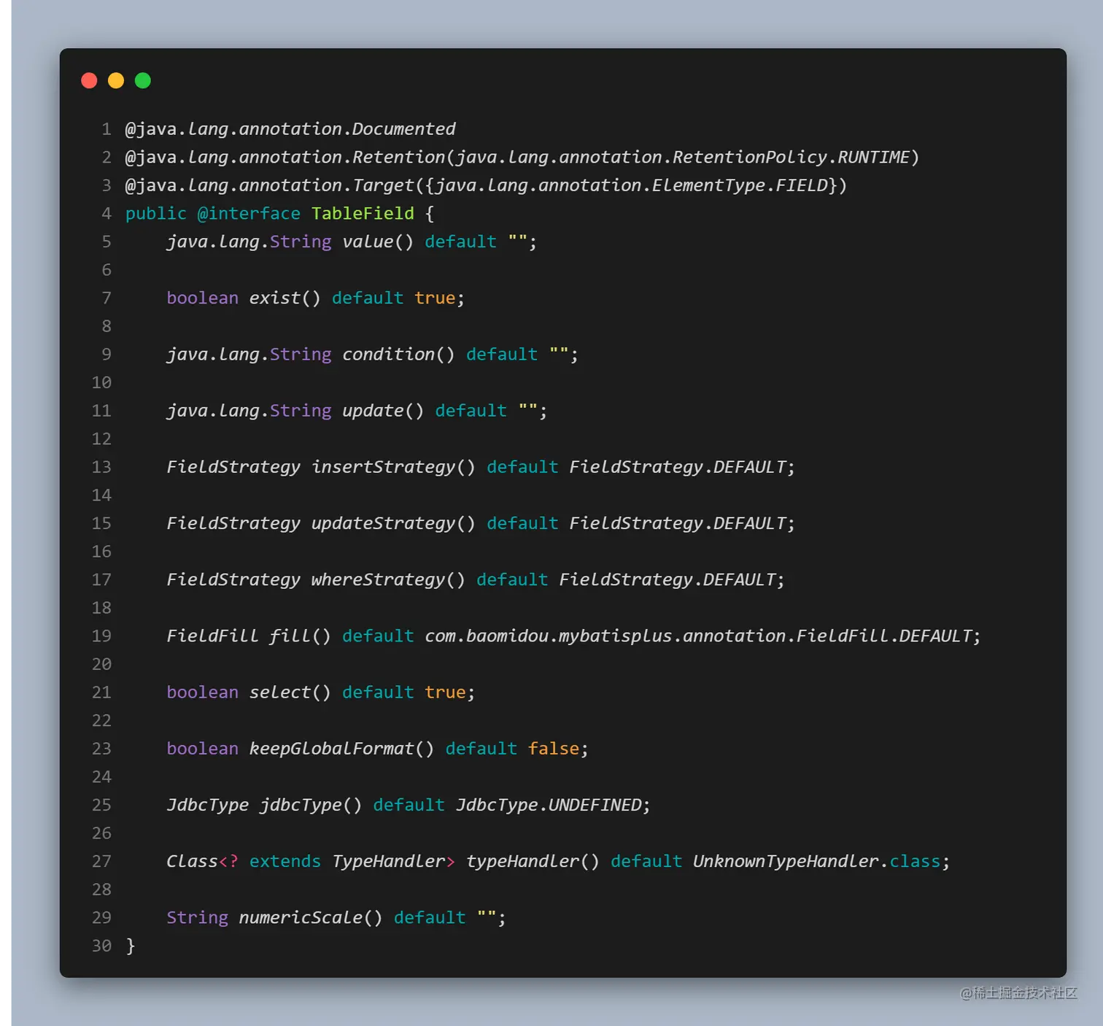This screenshot has height=1026, width=1103.
Task: Click 'String' return type on line 29
Action: pyautogui.click(x=197, y=917)
